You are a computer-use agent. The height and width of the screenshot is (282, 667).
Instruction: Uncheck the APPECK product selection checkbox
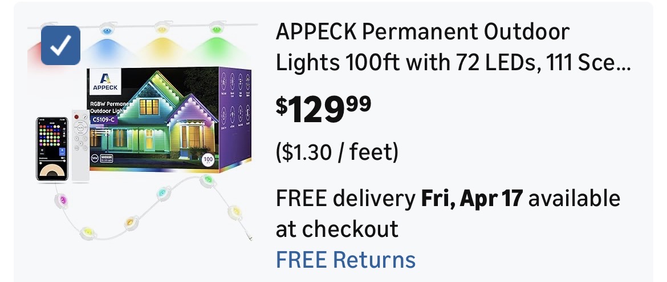(61, 45)
